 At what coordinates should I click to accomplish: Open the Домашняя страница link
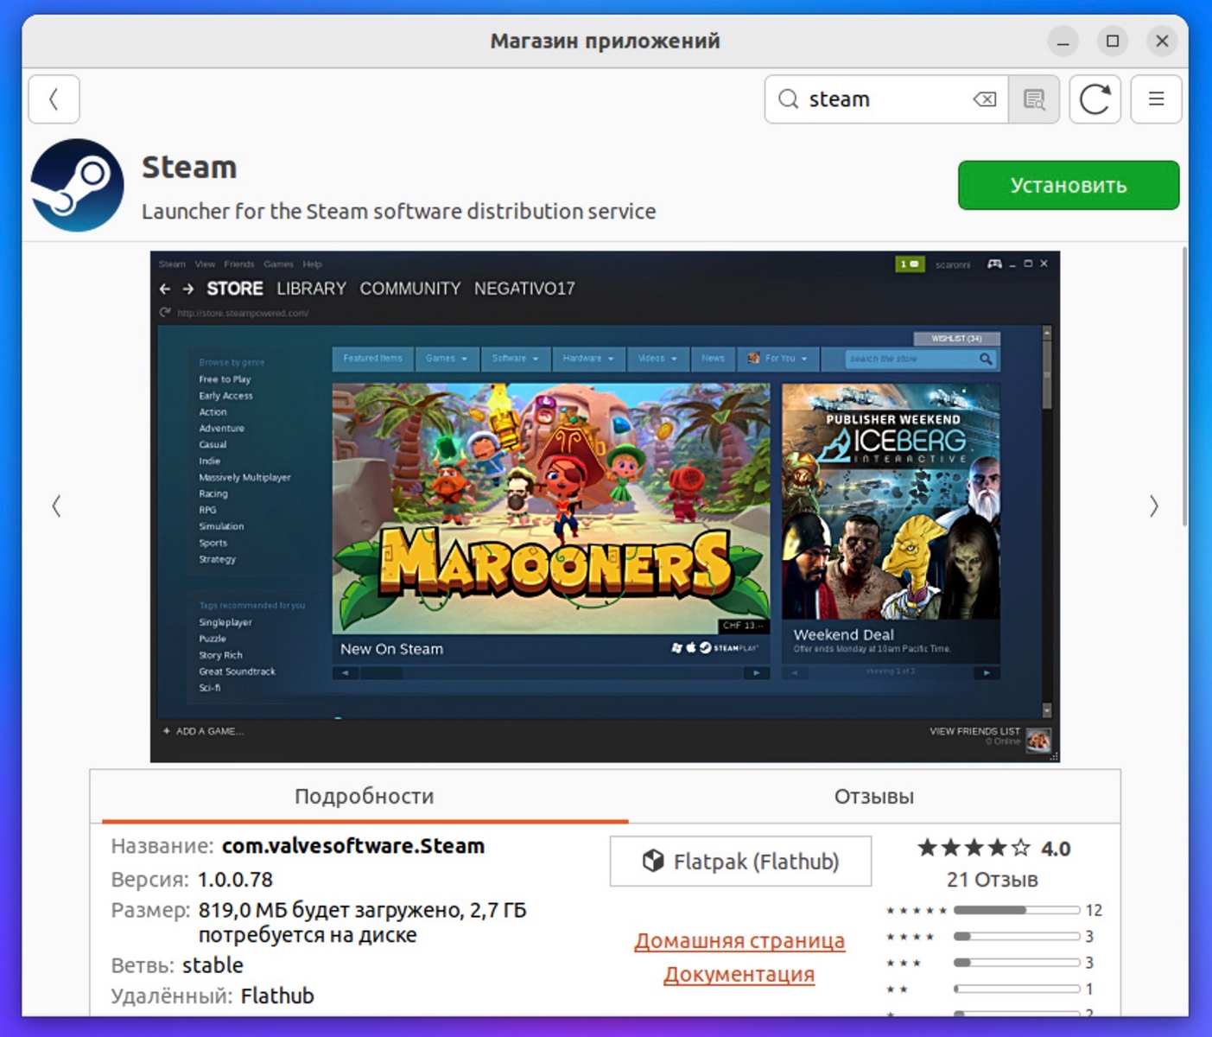coord(739,940)
